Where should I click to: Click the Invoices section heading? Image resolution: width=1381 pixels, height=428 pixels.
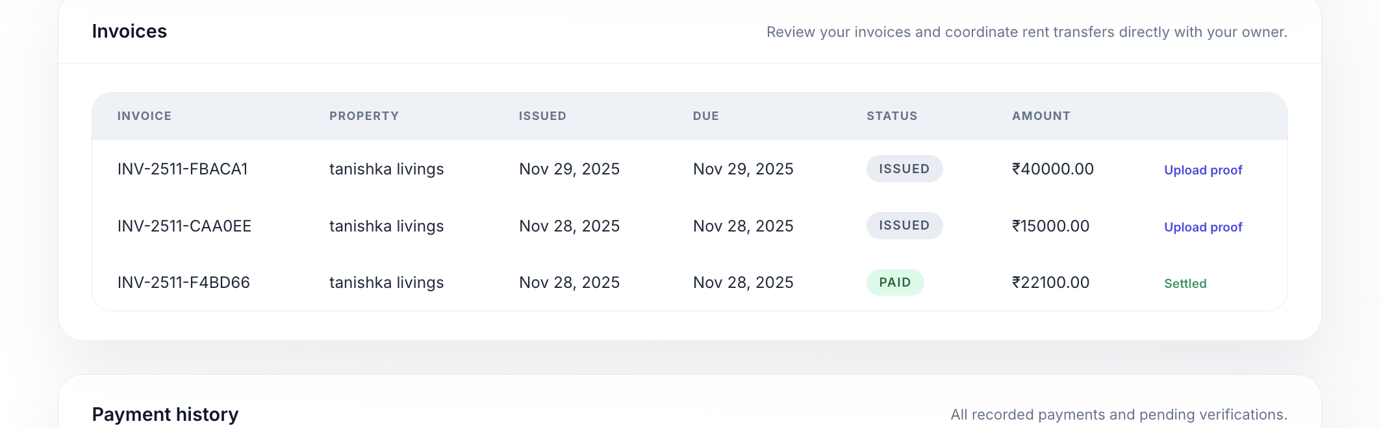click(129, 31)
